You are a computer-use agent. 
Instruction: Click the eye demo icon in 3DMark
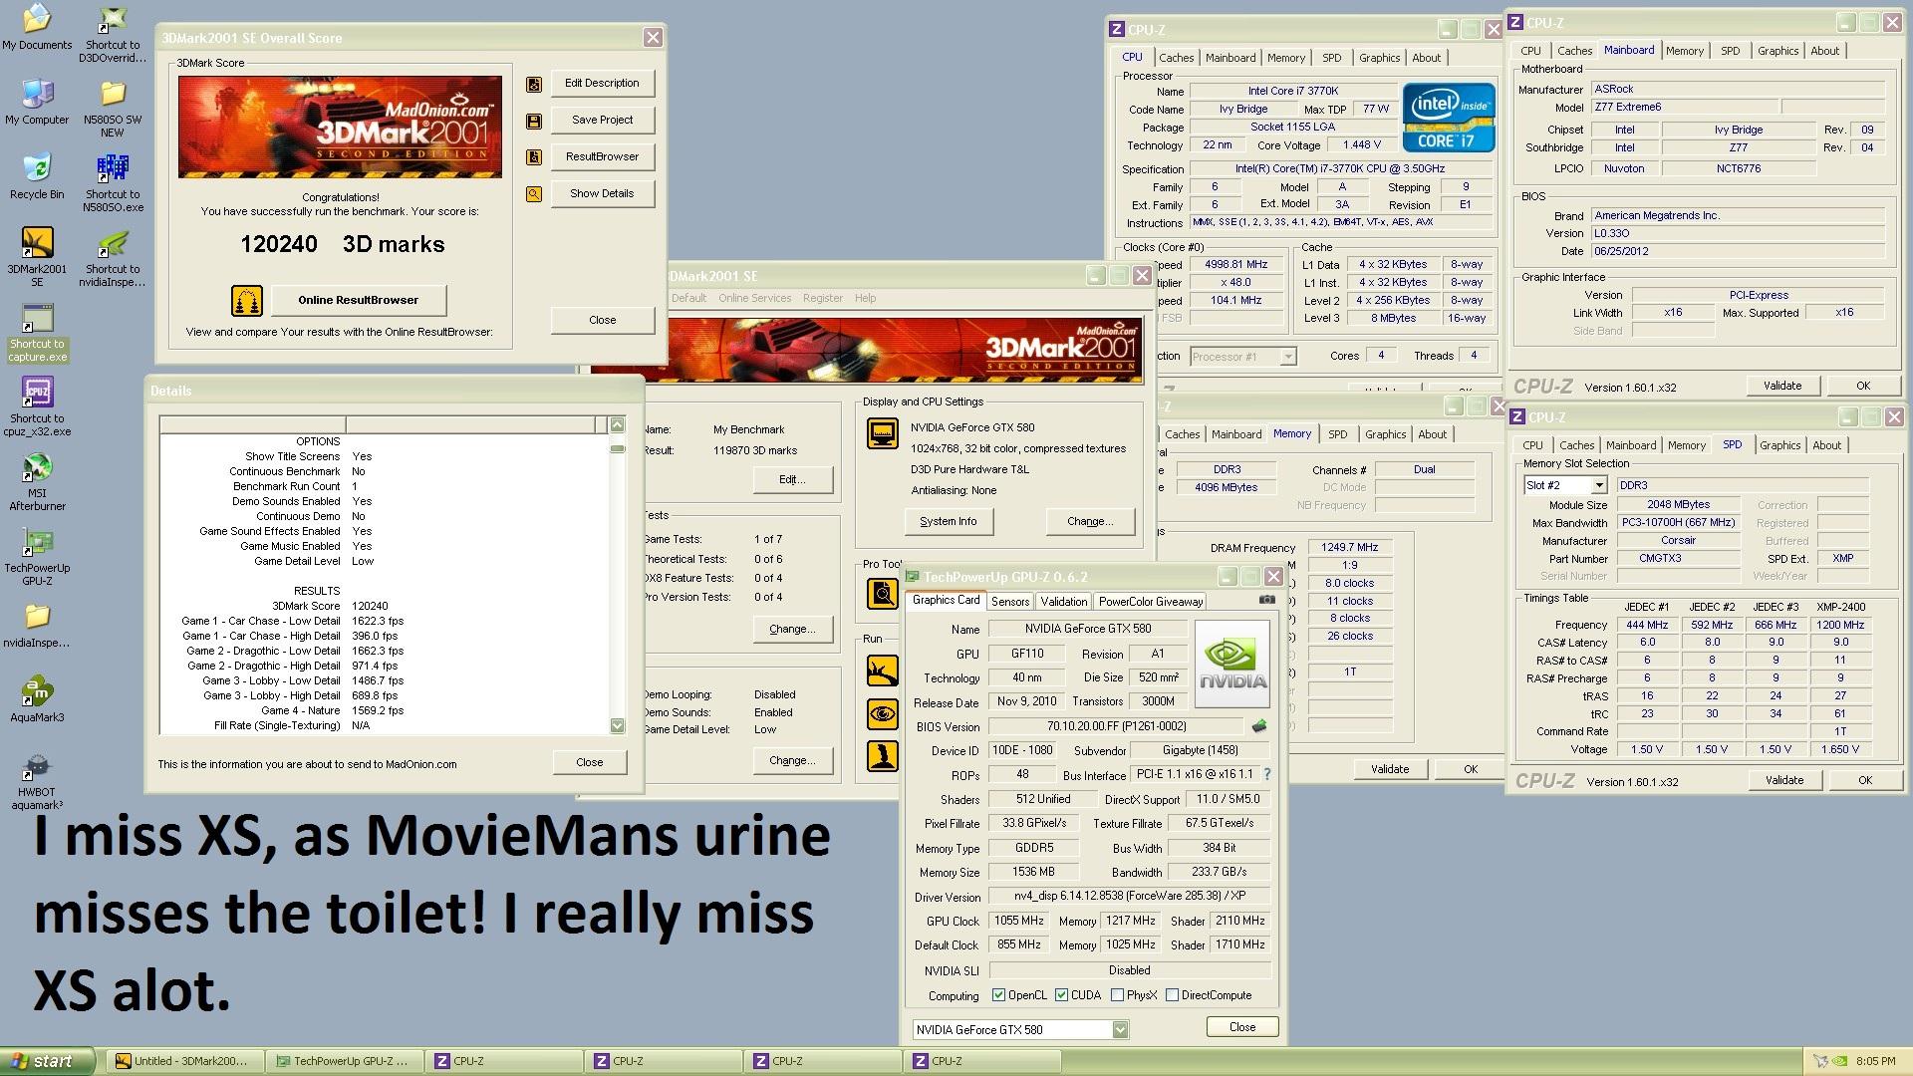coord(882,713)
